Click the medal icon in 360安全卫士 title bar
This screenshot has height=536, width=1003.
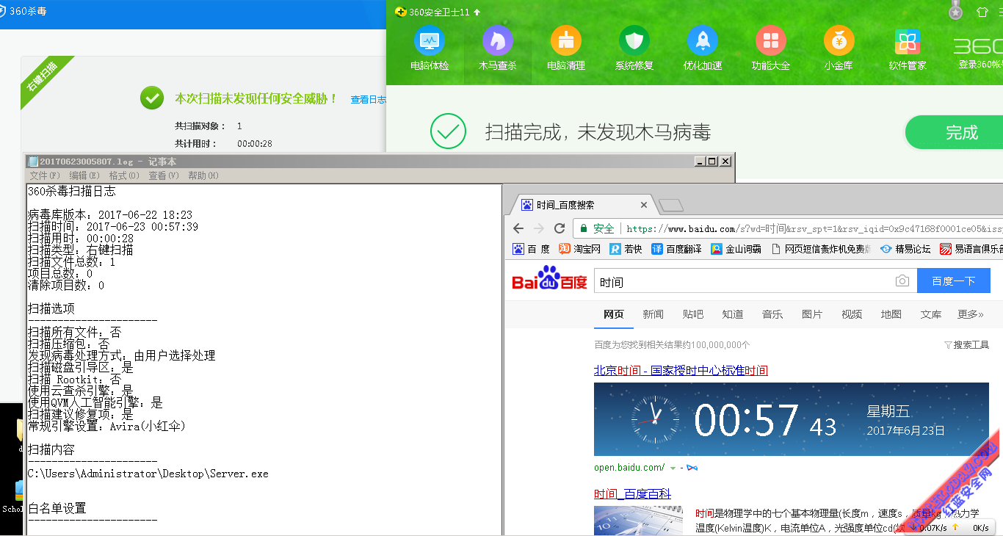[955, 11]
